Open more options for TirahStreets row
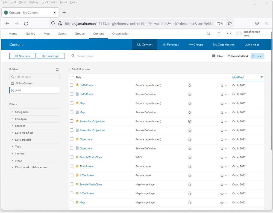273x213 pixels. [x=227, y=167]
